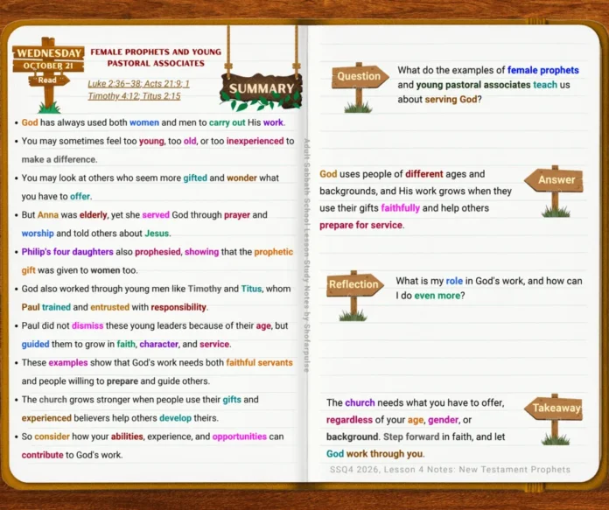This screenshot has height=510, width=609.
Task: Click the answer line 'God uses people of different ages'
Action: coord(402,174)
